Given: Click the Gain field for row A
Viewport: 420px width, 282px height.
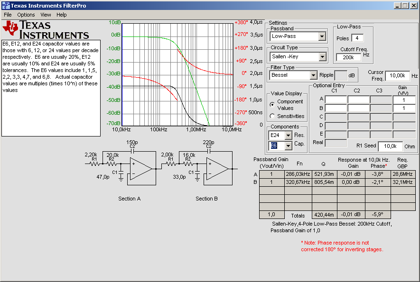Looking at the screenshot, I should [404, 100].
